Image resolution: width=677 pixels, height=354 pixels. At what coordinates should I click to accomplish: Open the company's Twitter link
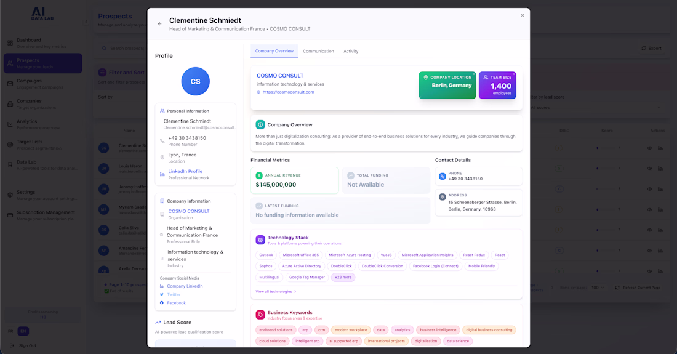[x=174, y=294]
